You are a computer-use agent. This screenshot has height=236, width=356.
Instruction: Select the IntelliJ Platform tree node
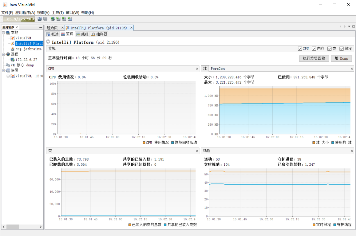(x=29, y=43)
